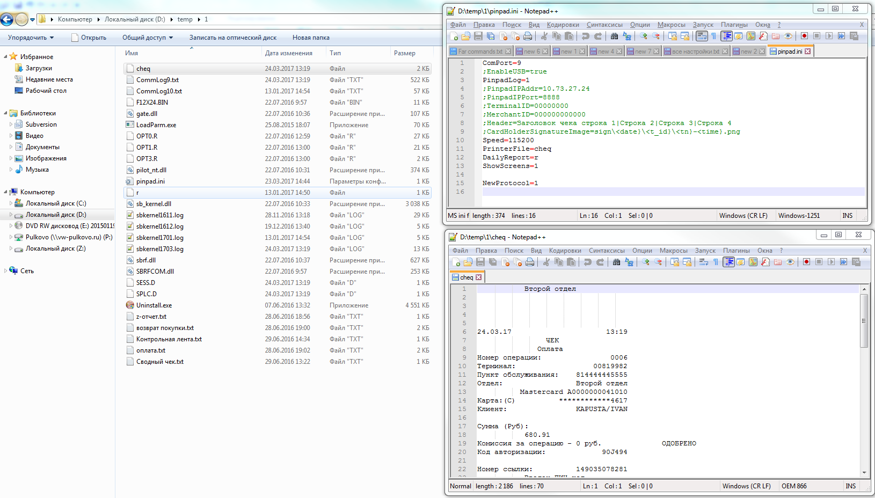Toggle the indent guide button in the pinpad.ini window

(726, 36)
